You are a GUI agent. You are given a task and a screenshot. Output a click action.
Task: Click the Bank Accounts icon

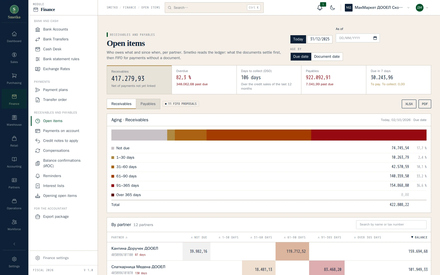point(38,29)
